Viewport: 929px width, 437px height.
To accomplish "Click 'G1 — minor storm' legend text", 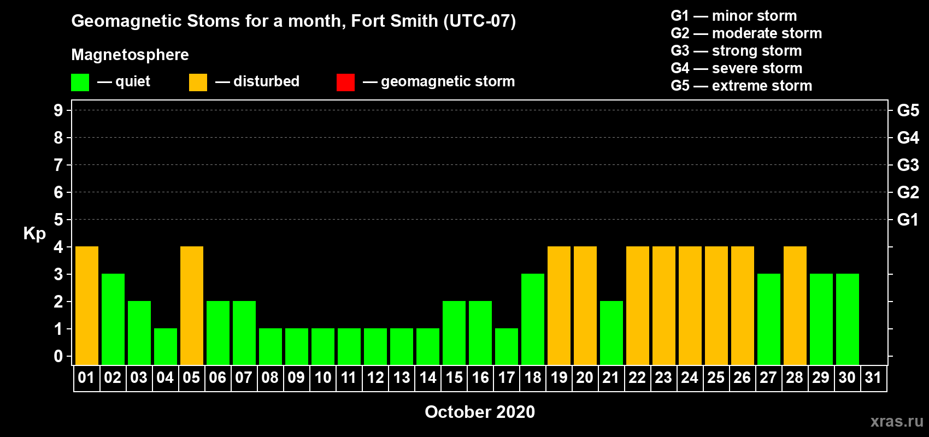I will pos(734,16).
